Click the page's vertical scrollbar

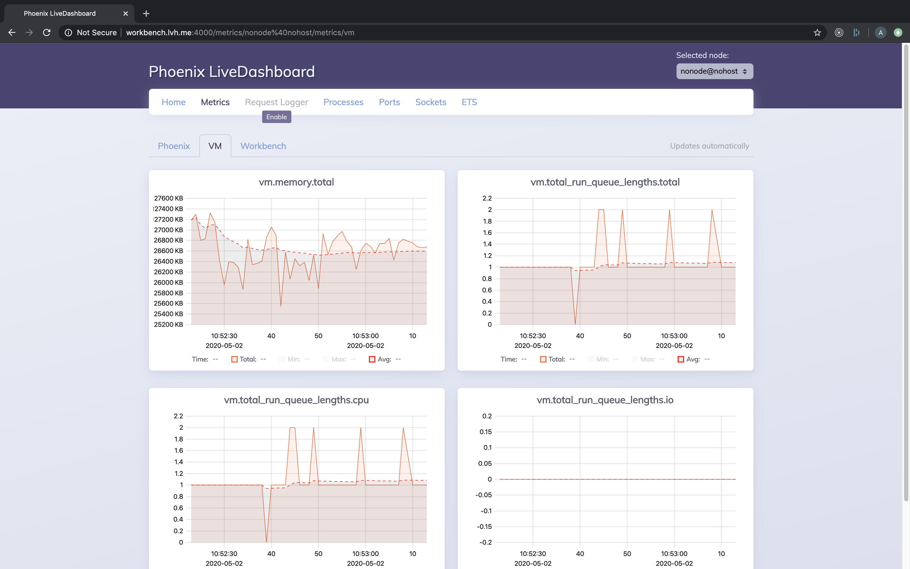pyautogui.click(x=905, y=271)
